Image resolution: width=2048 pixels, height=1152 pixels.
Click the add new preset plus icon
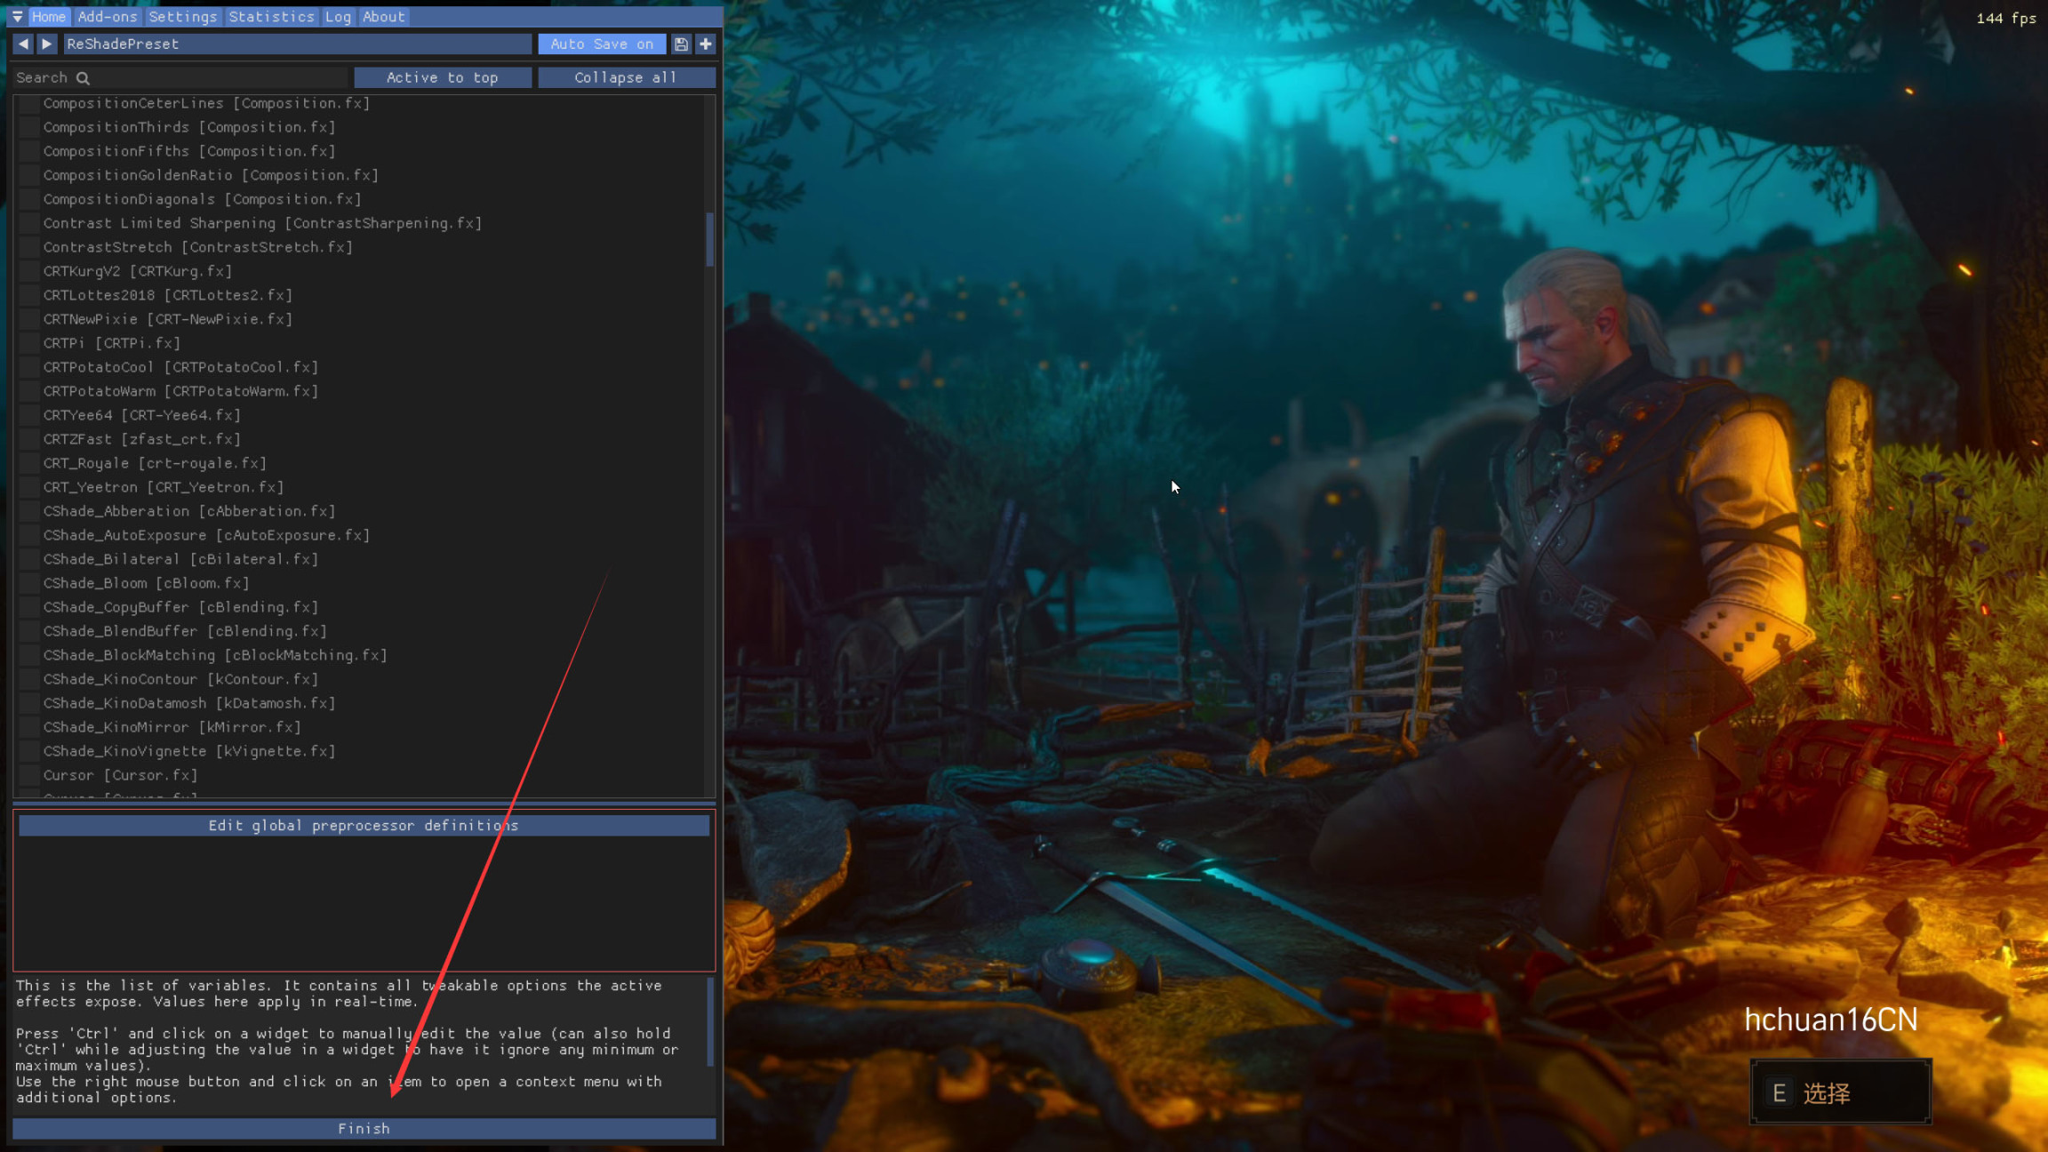[706, 44]
